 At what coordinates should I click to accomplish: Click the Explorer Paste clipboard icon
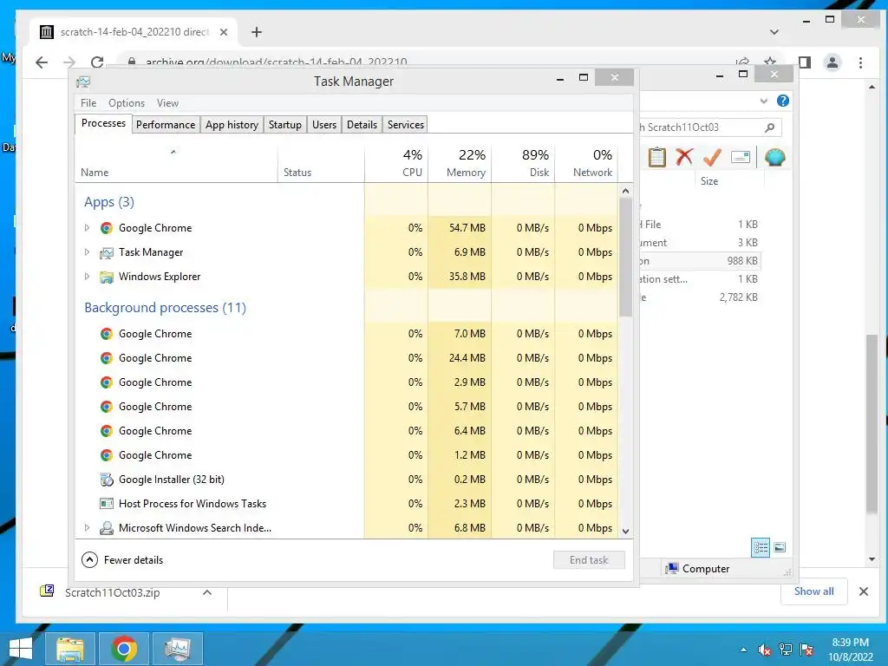click(x=657, y=157)
